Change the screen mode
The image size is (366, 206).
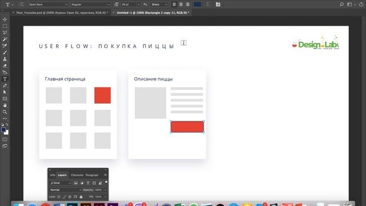point(5,146)
